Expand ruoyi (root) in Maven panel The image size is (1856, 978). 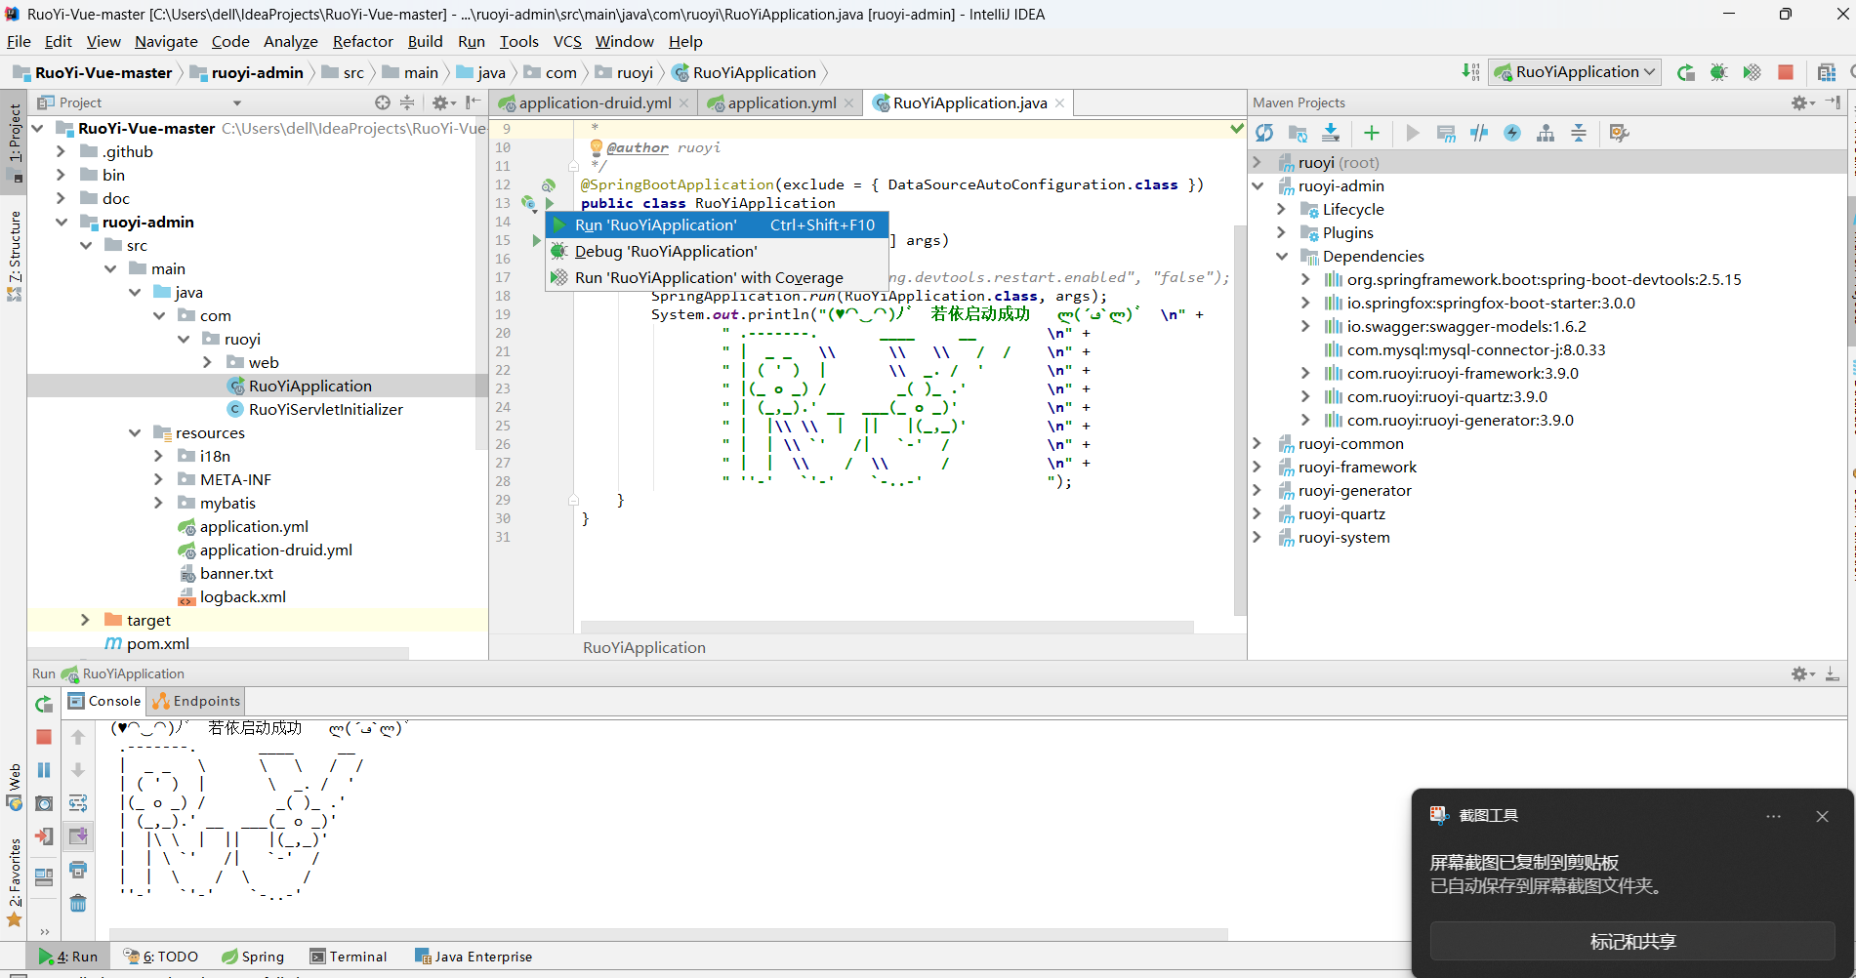click(x=1258, y=162)
